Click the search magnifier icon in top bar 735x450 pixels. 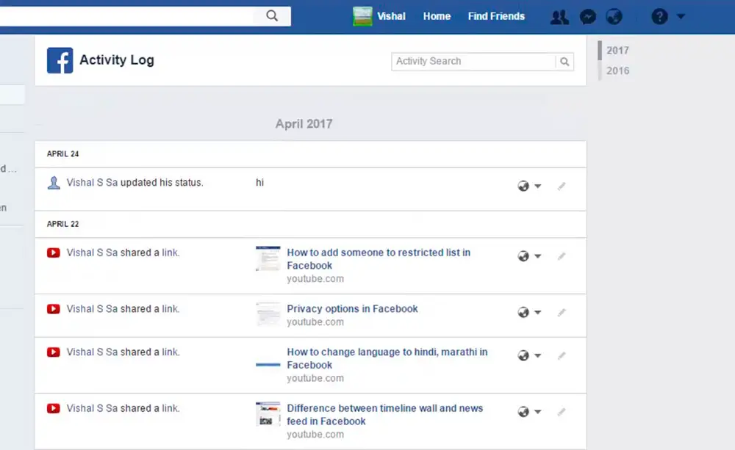(272, 15)
